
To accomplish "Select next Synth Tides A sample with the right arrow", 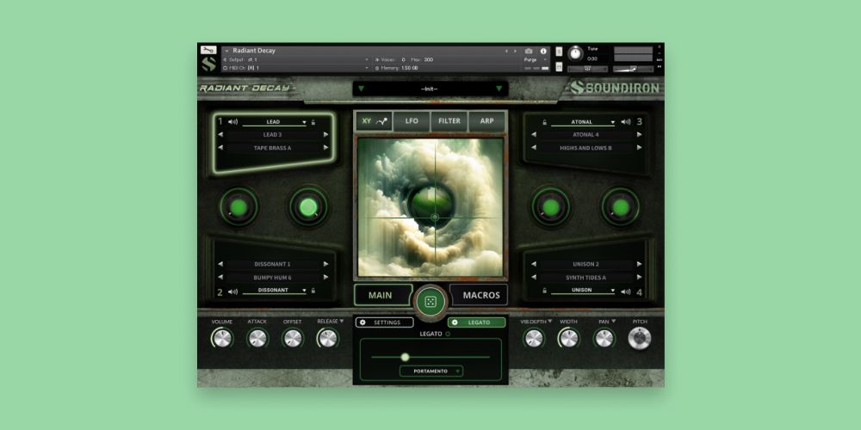I will pyautogui.click(x=639, y=277).
